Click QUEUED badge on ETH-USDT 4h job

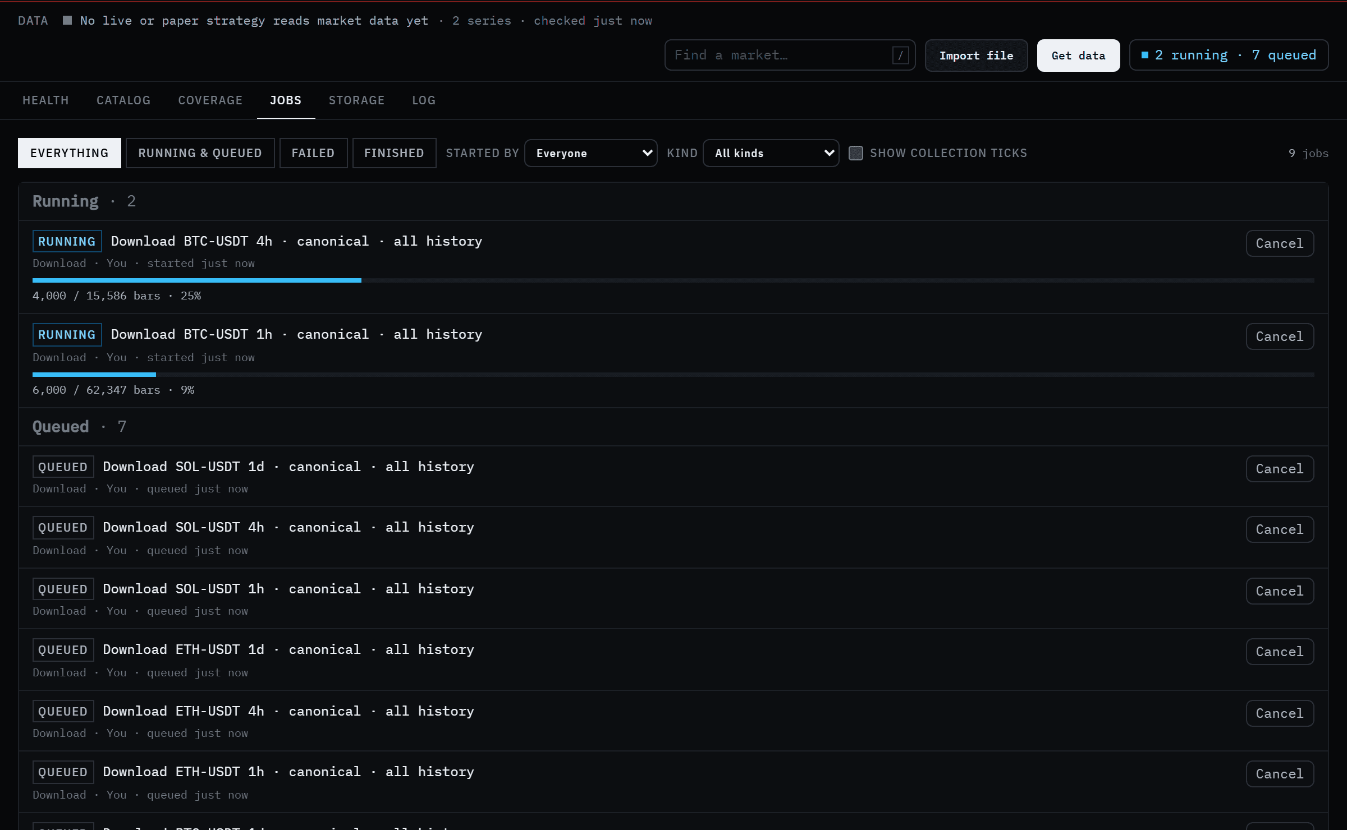pos(63,712)
